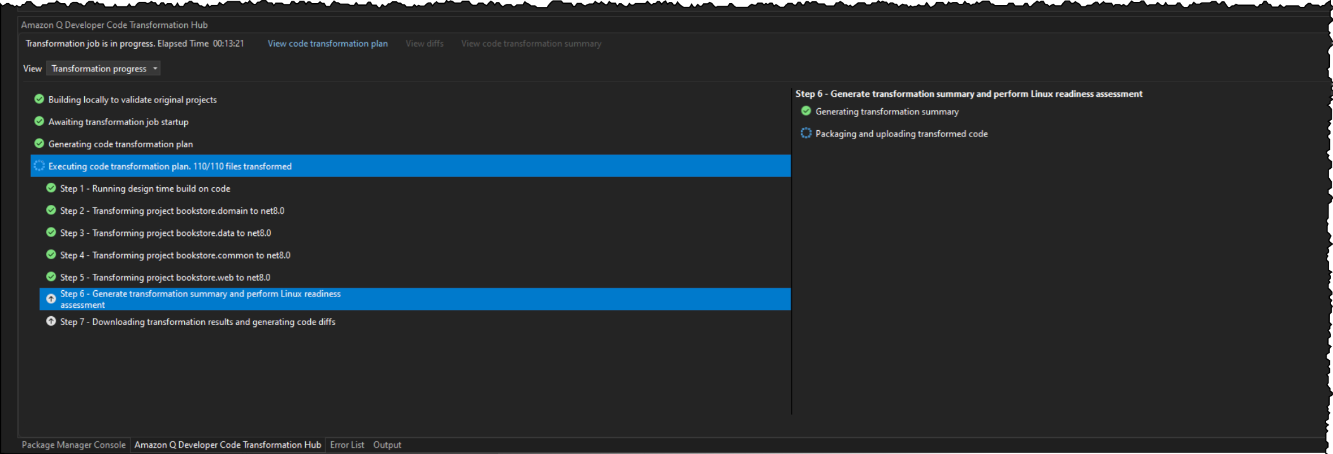
Task: Click check icon for Step 4 bookstore.common
Action: (51, 254)
